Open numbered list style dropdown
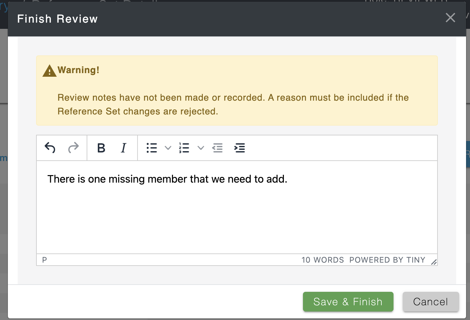470x320 pixels. (201, 148)
